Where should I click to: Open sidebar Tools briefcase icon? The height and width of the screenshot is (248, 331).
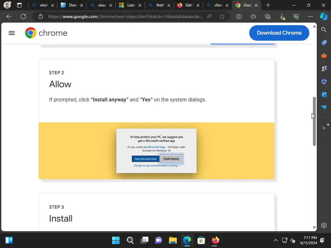[324, 56]
